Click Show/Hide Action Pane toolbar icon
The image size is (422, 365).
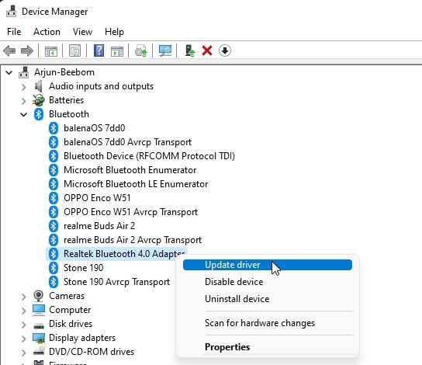pos(117,50)
